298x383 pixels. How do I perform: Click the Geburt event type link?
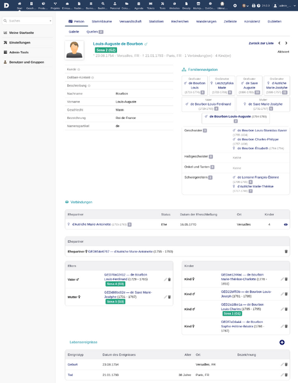point(72,364)
